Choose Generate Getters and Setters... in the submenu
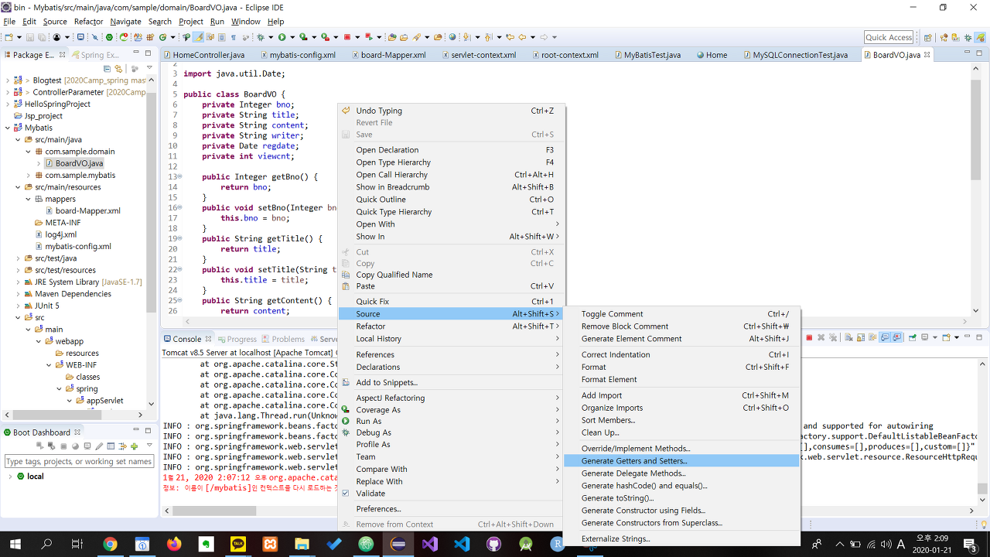 (x=681, y=461)
